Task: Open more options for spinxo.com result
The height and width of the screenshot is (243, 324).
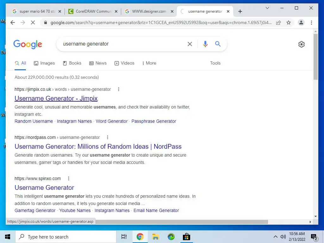Action: pos(69,178)
